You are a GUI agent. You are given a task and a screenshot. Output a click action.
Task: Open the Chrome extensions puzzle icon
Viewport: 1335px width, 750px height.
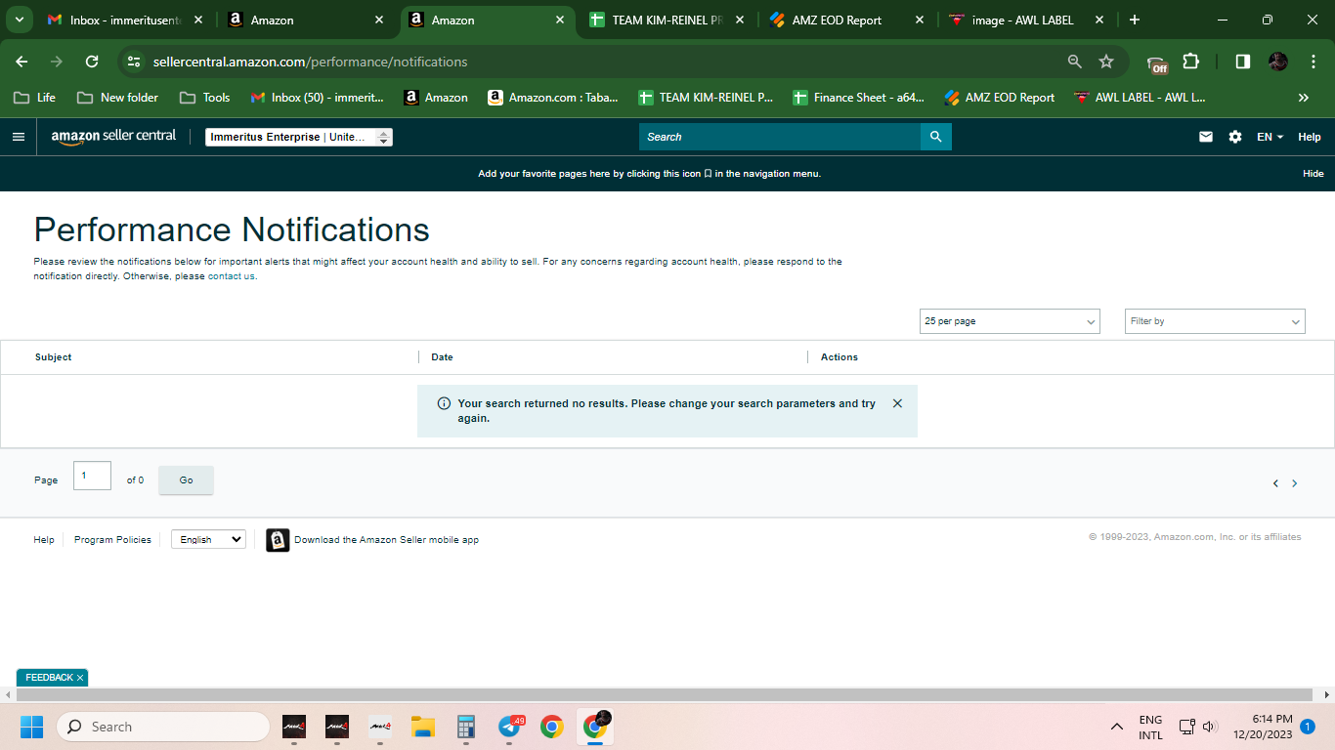(x=1190, y=62)
